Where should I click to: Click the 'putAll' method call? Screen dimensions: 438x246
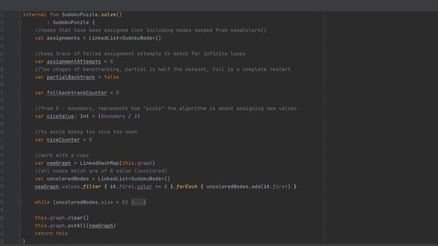click(x=77, y=225)
